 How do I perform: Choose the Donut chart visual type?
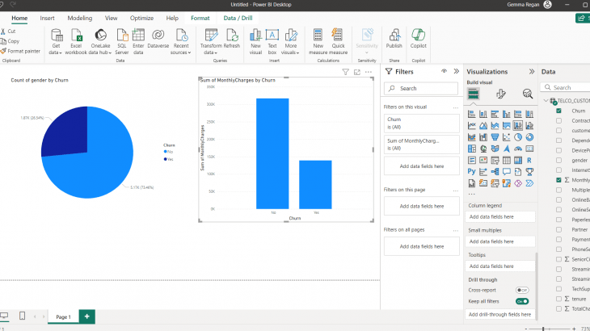coord(529,137)
